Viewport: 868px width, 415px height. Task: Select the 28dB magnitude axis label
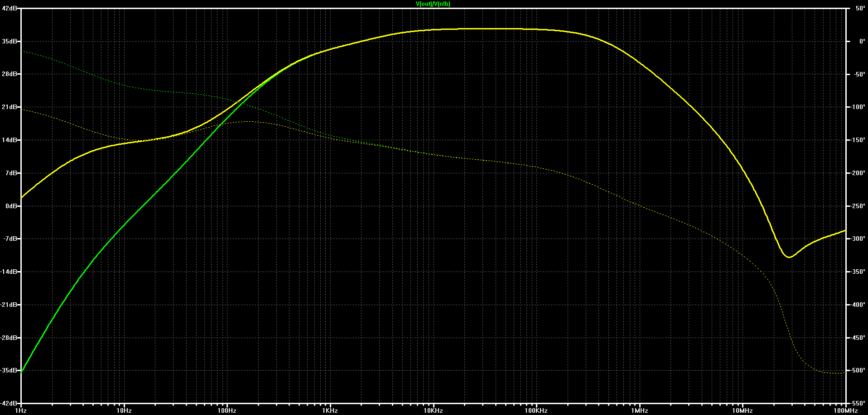click(x=10, y=74)
